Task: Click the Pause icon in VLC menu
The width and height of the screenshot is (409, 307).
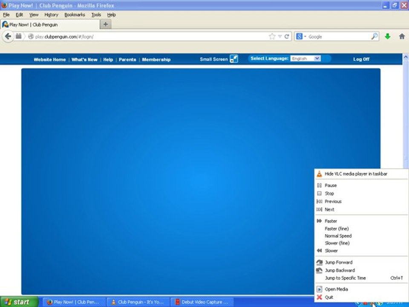Action: [x=319, y=185]
